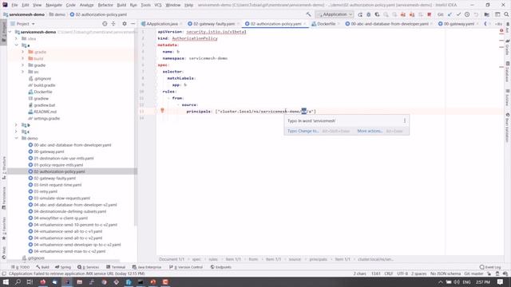Expand the orange build folder

[23, 58]
